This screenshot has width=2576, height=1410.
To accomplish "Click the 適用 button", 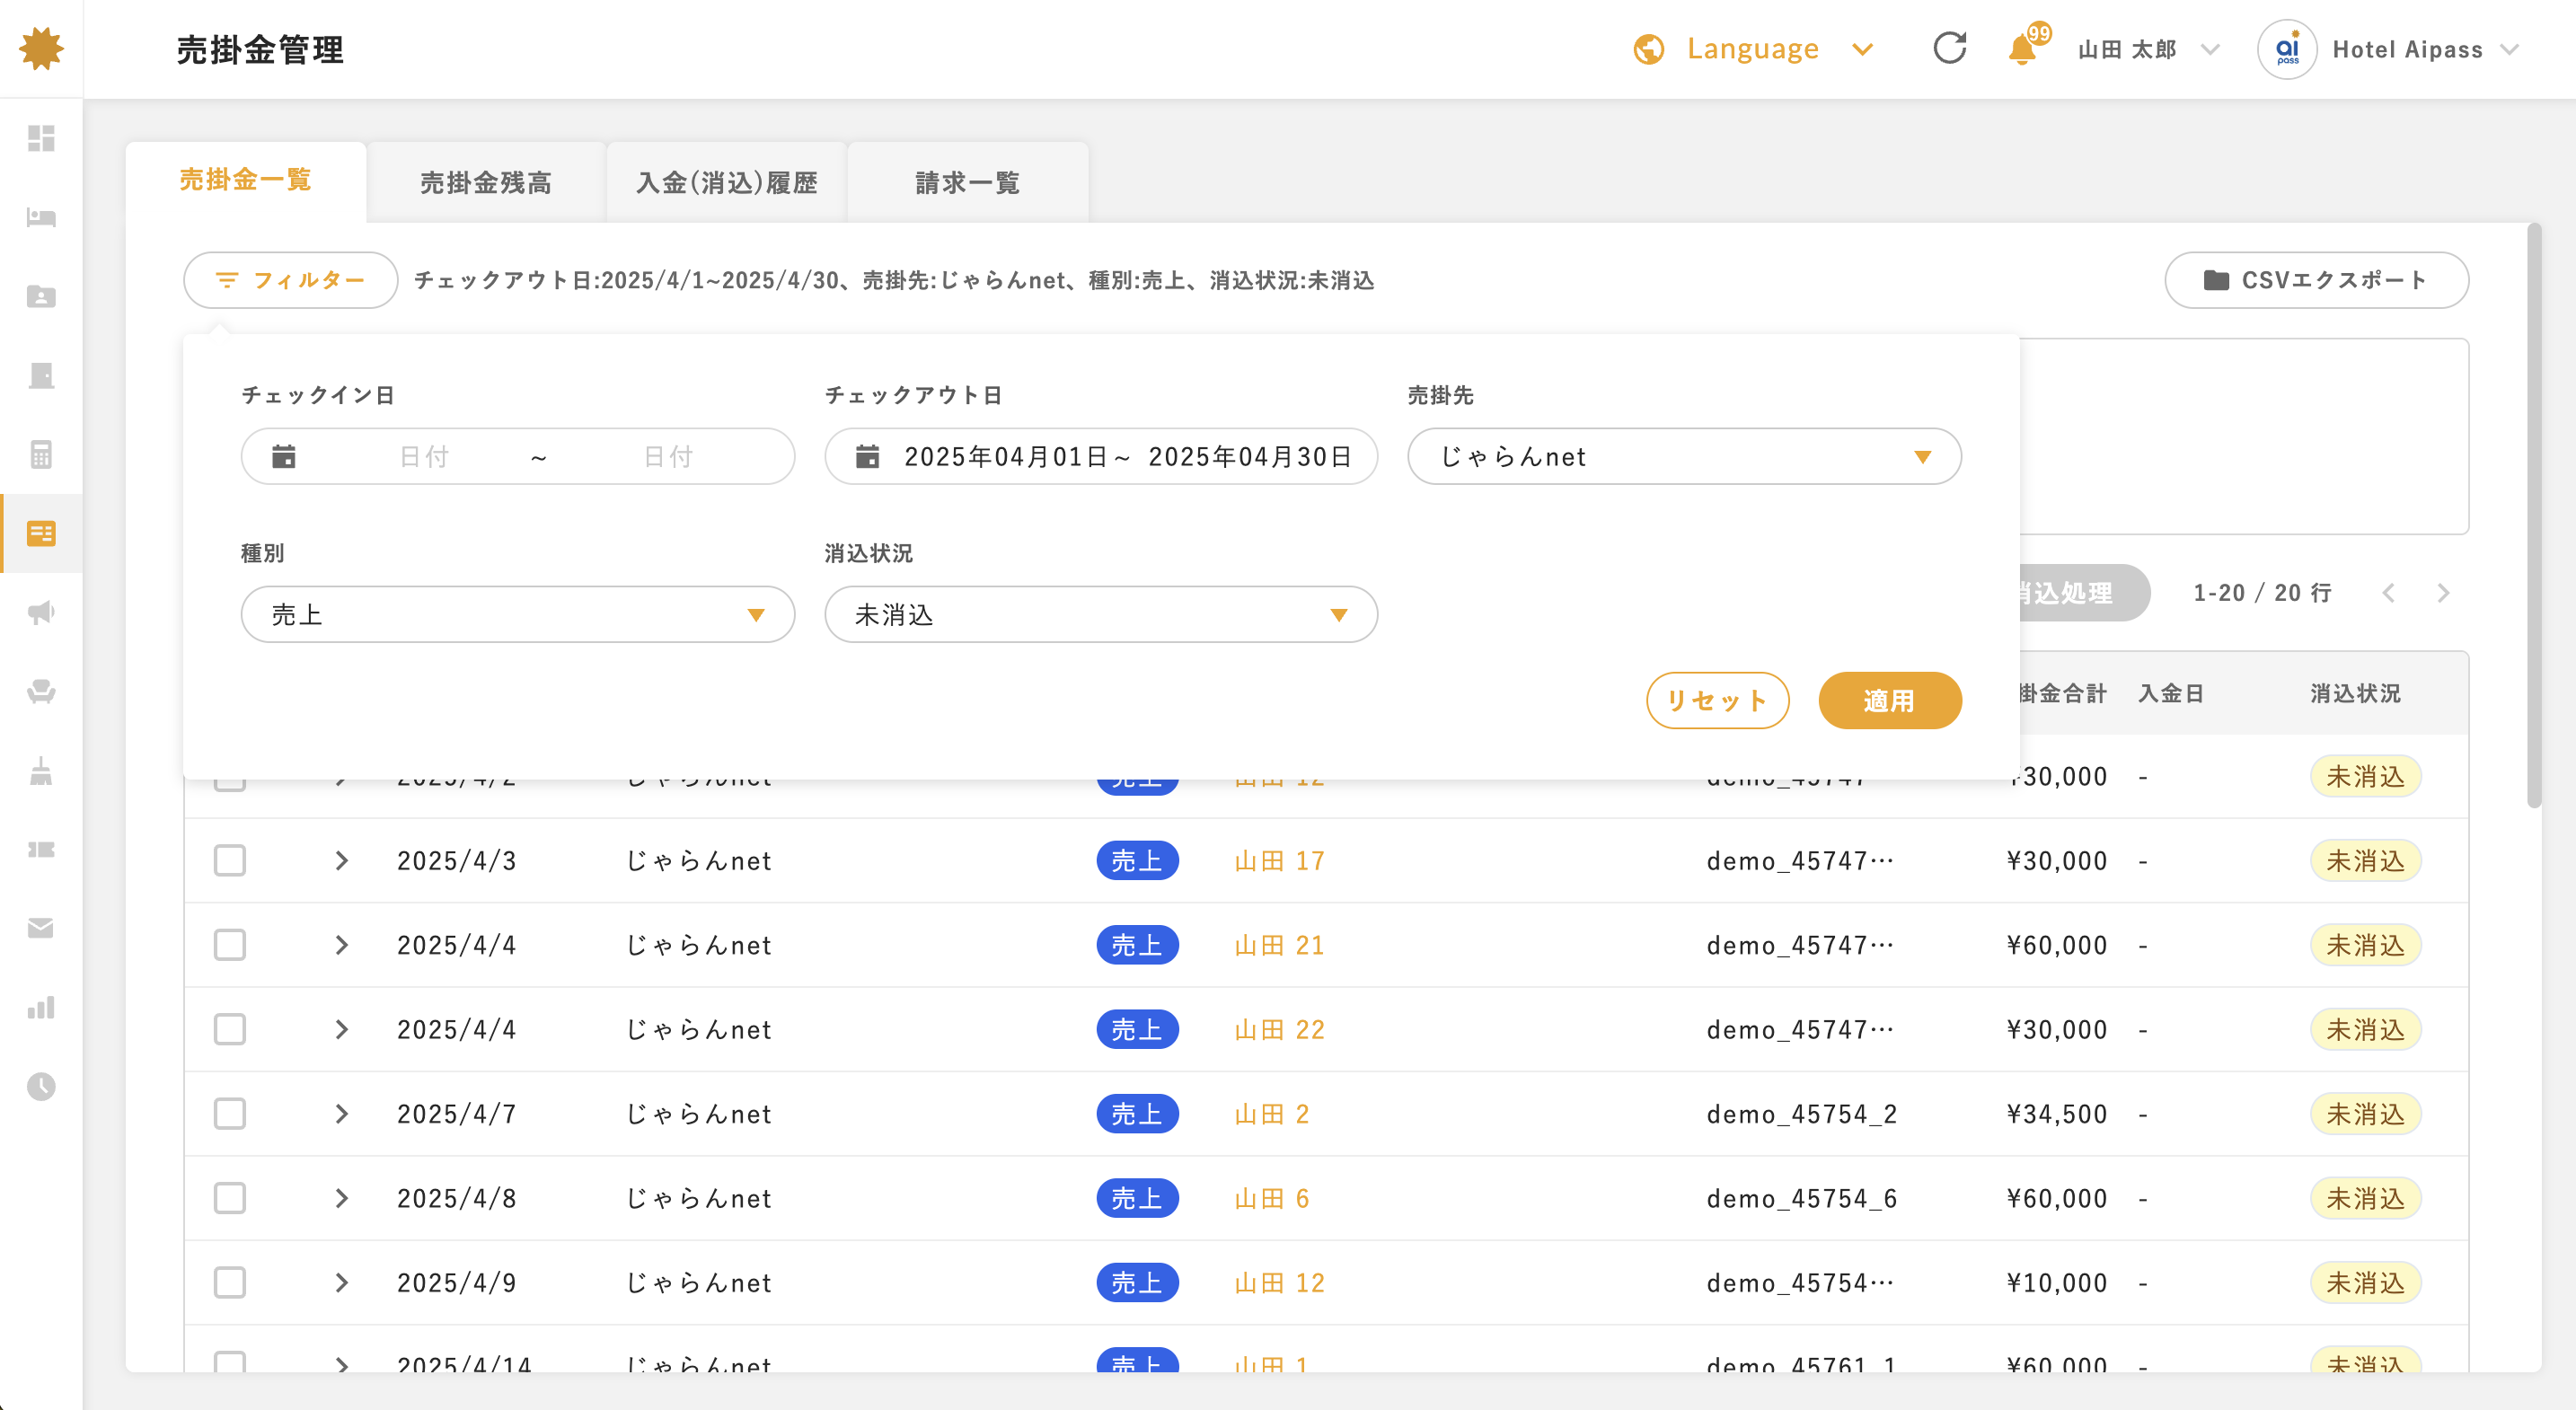I will pyautogui.click(x=1889, y=700).
